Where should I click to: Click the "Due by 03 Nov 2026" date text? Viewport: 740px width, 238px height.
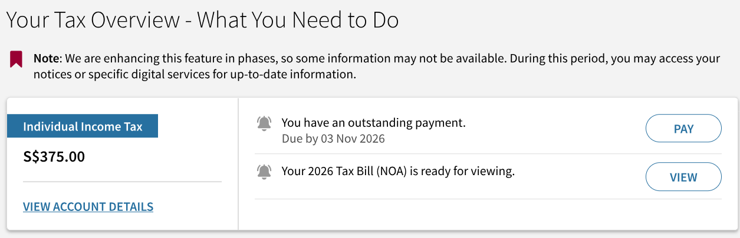[333, 139]
